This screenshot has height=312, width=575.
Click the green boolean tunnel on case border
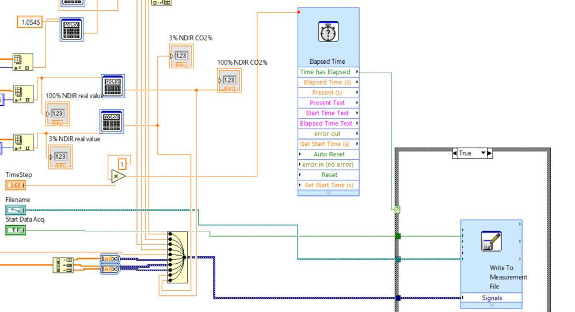coord(398,236)
